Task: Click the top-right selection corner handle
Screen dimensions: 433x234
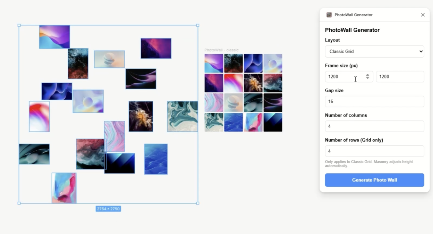Action: click(198, 25)
